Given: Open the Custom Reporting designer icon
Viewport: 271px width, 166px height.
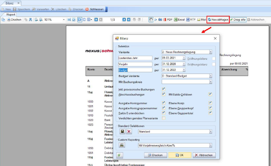Looking at the screenshot, I should point(122,145).
